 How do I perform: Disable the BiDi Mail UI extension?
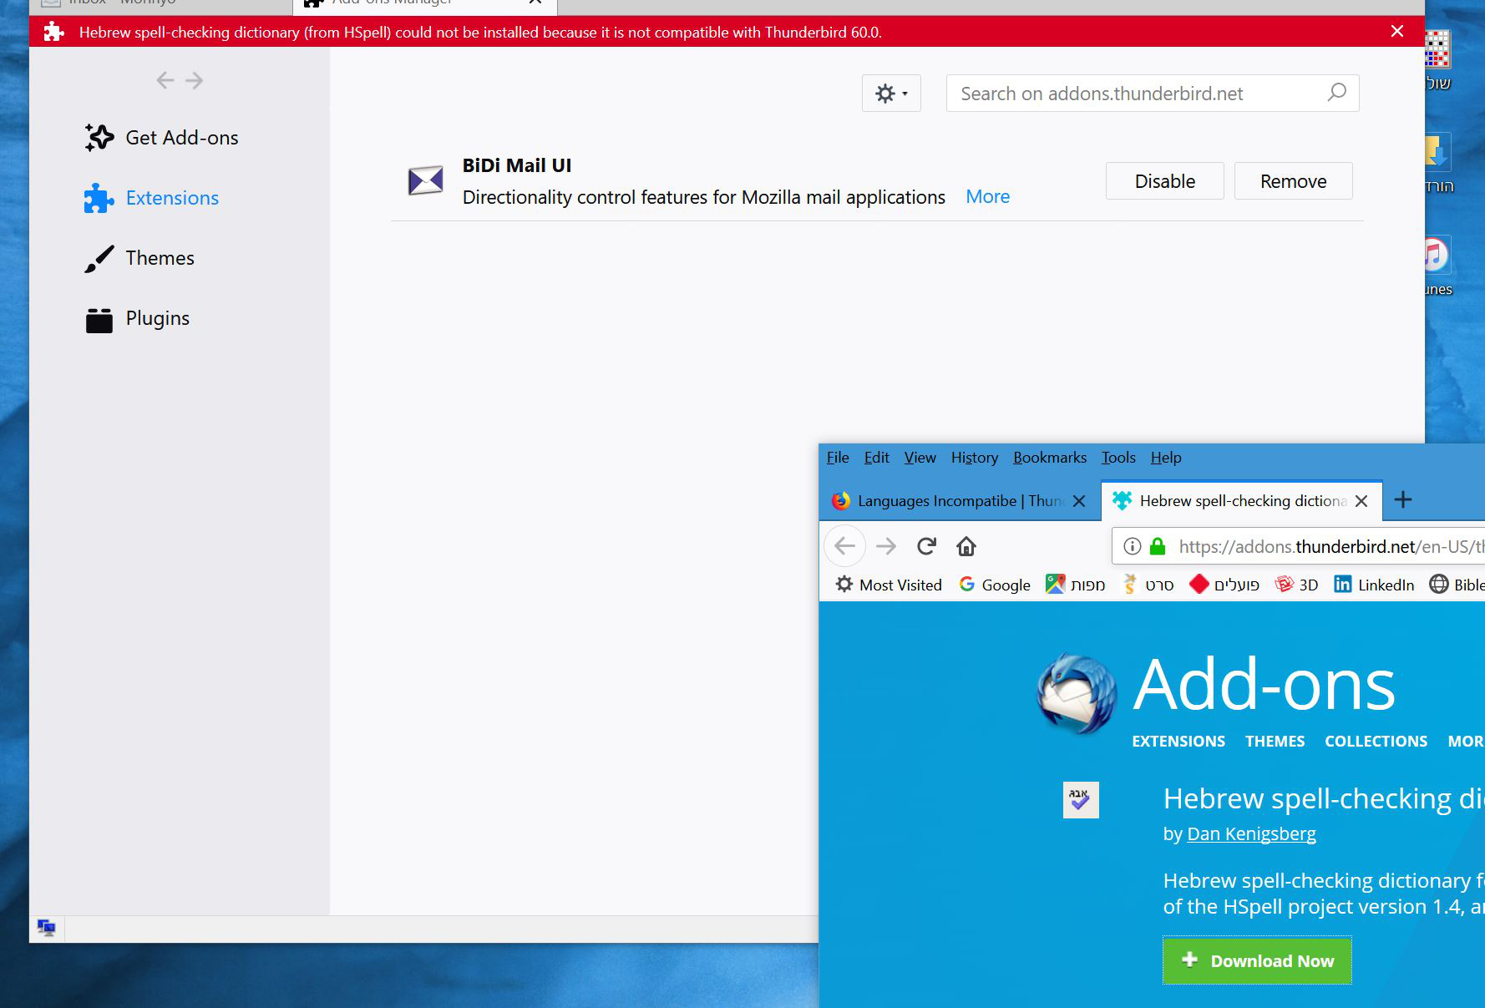[1164, 181]
